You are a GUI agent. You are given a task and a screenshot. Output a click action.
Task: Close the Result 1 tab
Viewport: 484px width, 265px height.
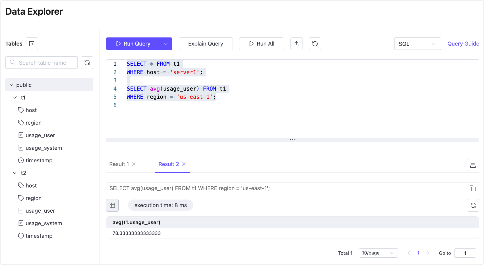click(x=134, y=164)
